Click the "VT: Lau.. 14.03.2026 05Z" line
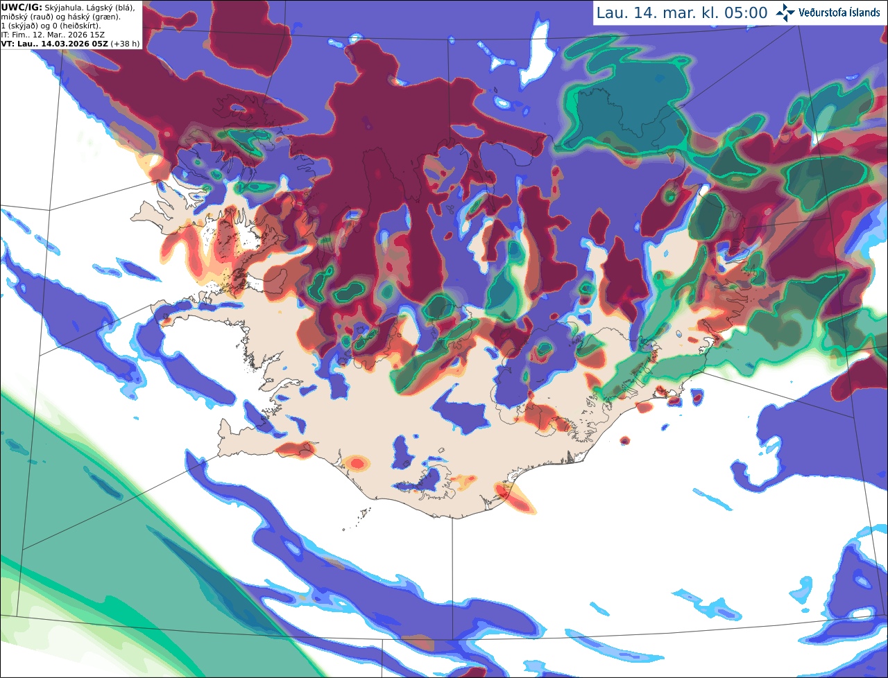 pos(54,44)
